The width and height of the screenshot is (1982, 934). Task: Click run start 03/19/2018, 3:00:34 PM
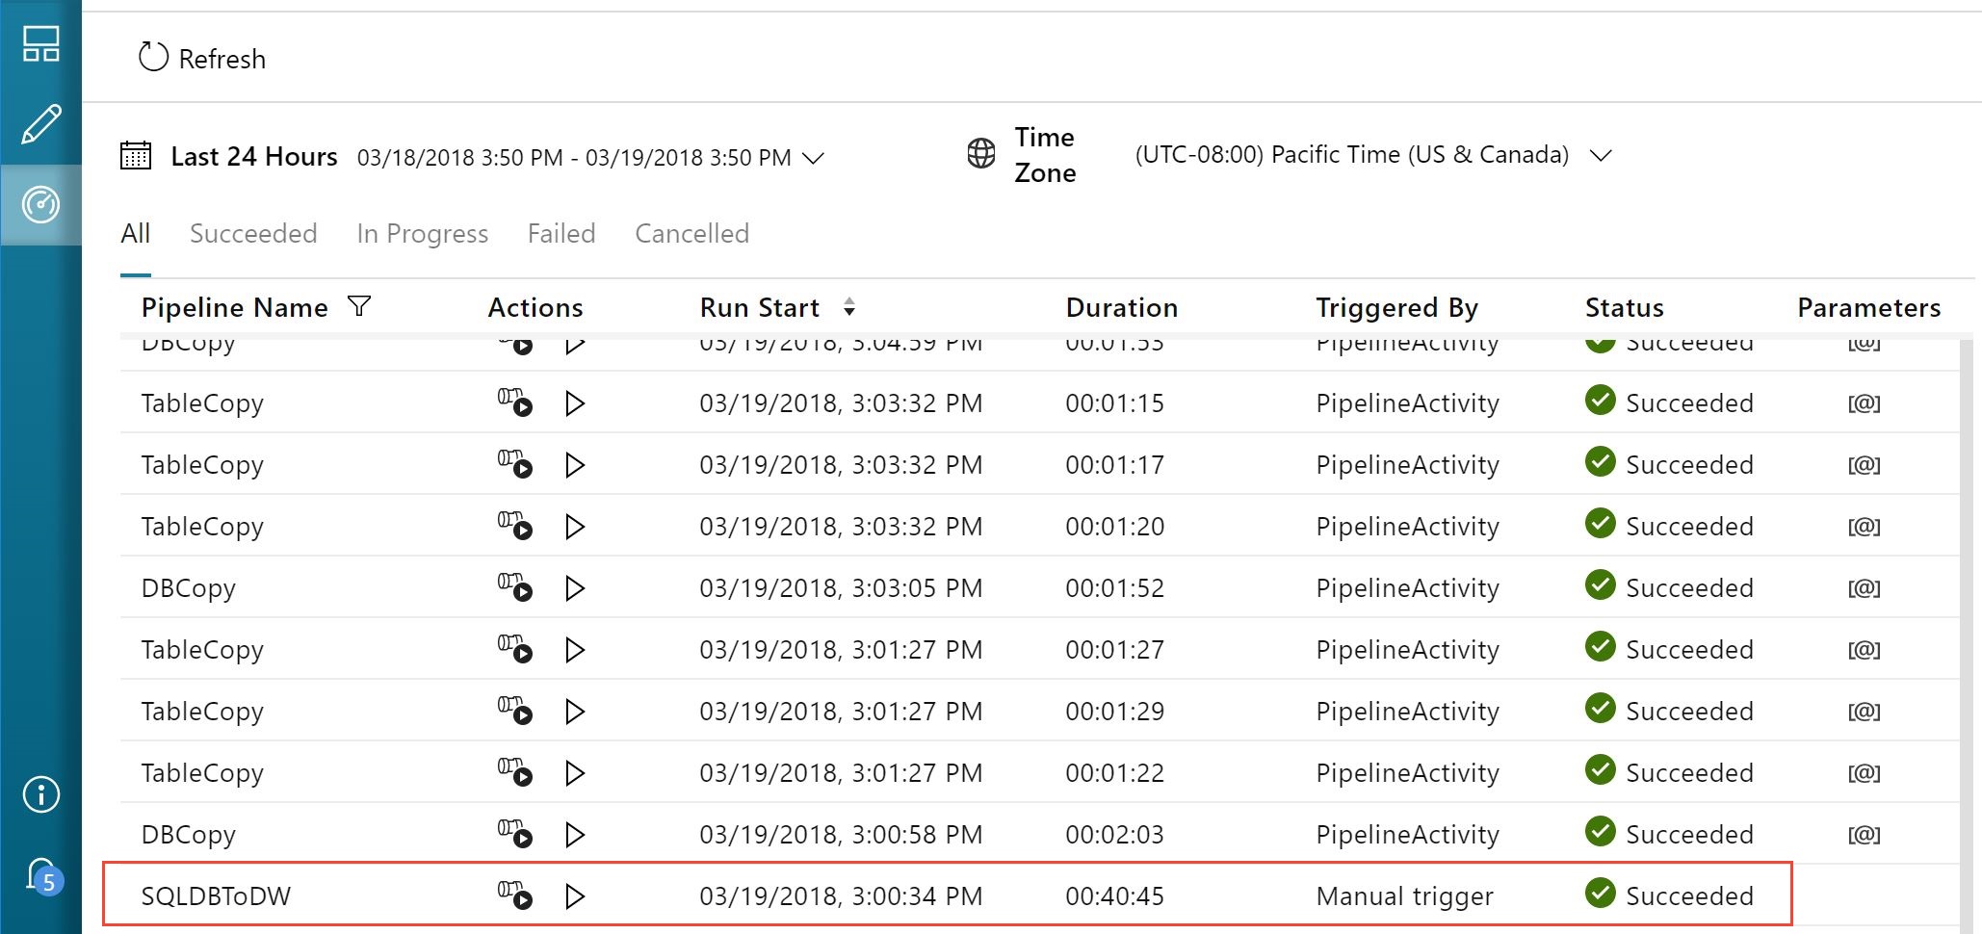coord(841,896)
